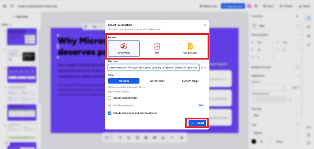Close the Export Presentation dialog

click(205, 25)
